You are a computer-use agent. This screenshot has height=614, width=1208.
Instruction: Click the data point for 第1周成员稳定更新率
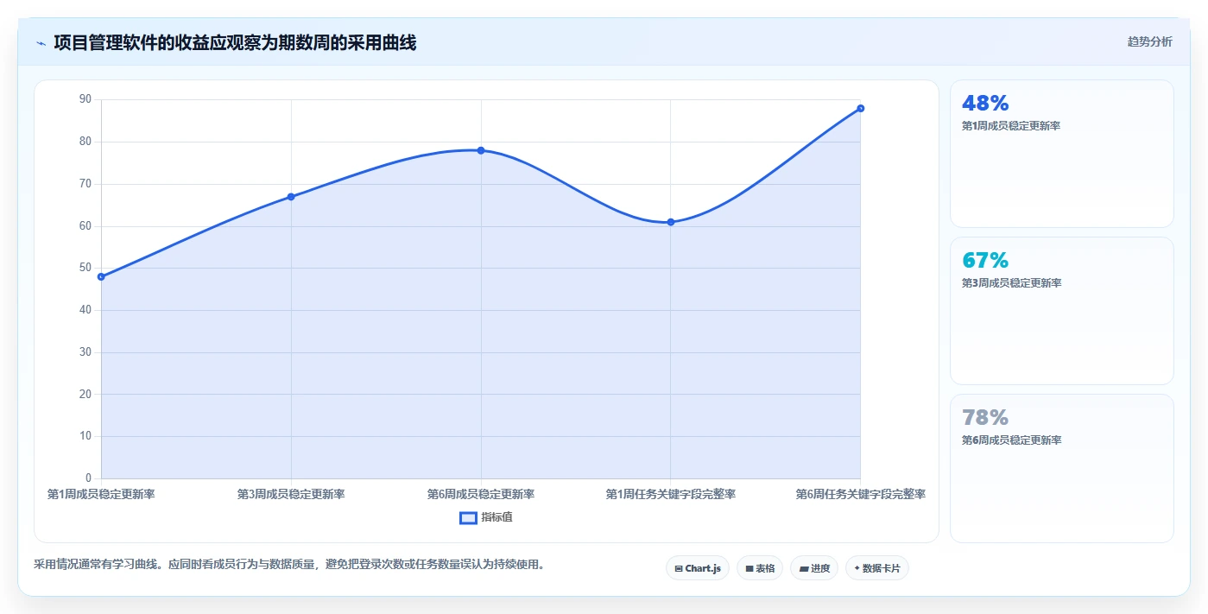pos(101,276)
